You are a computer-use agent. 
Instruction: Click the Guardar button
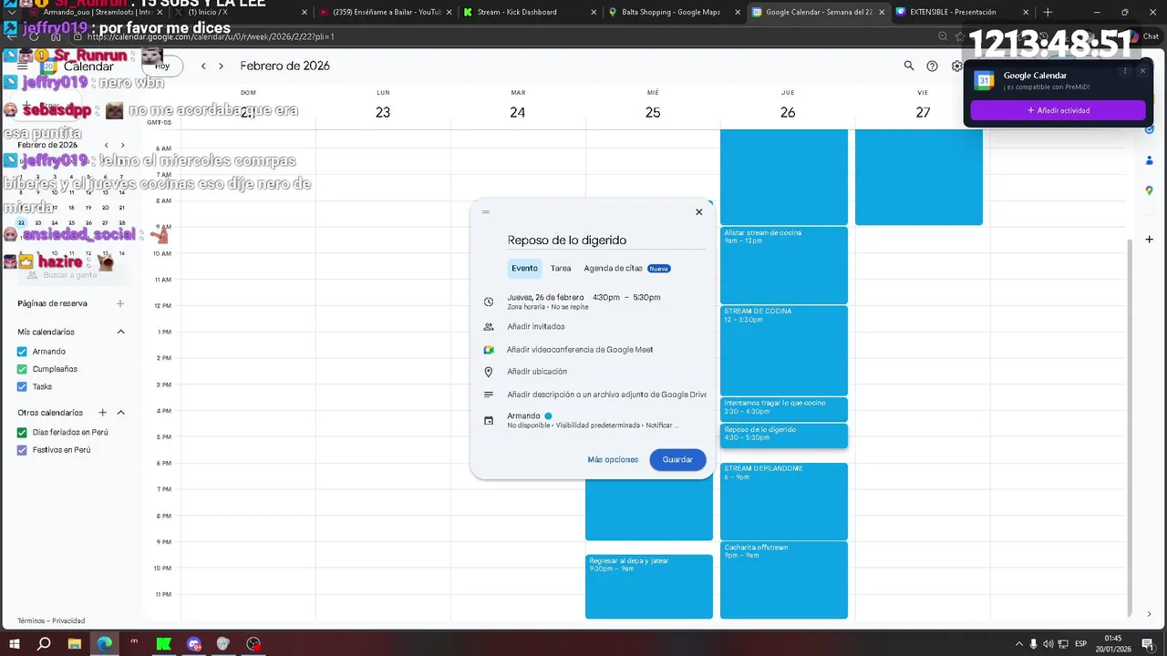677,459
